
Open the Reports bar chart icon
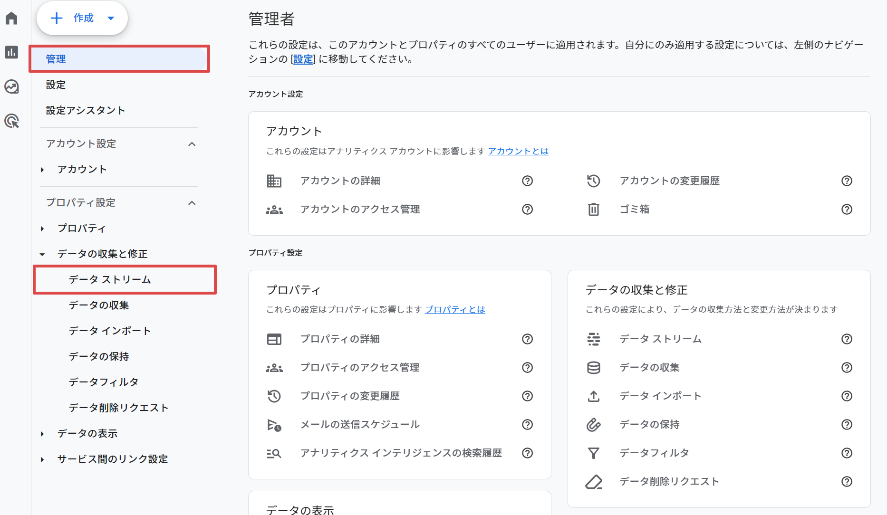[x=11, y=52]
